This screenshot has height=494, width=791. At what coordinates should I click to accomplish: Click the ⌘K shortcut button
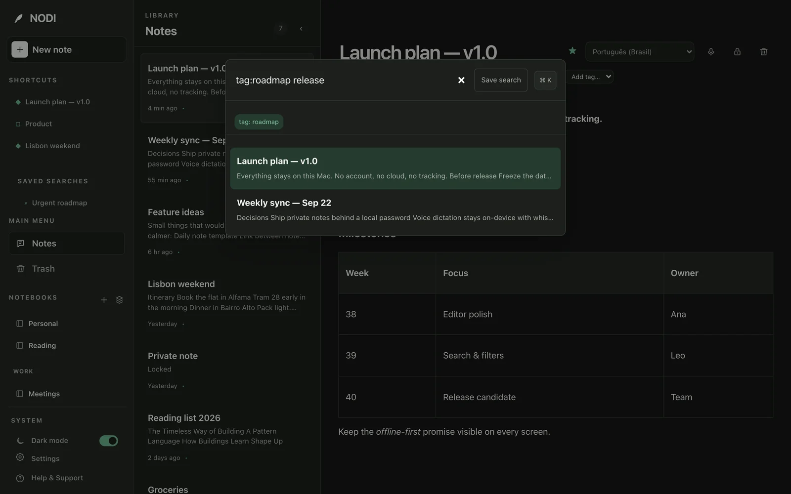point(545,80)
